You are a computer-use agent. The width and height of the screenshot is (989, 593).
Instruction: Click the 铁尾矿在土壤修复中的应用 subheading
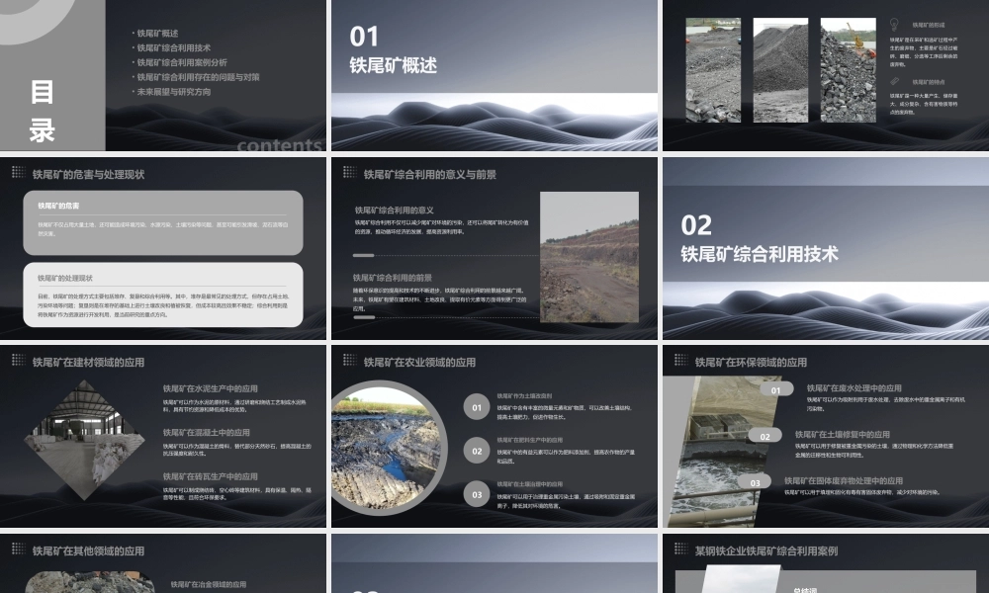pyautogui.click(x=842, y=434)
